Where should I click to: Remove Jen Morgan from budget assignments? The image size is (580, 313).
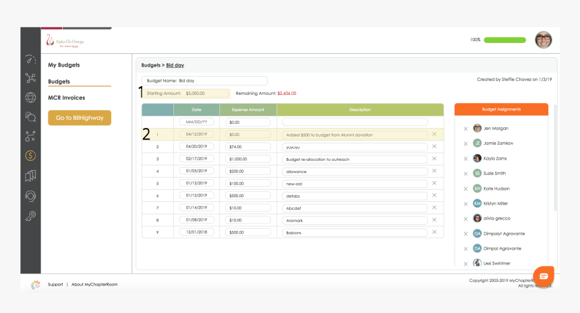click(x=465, y=129)
